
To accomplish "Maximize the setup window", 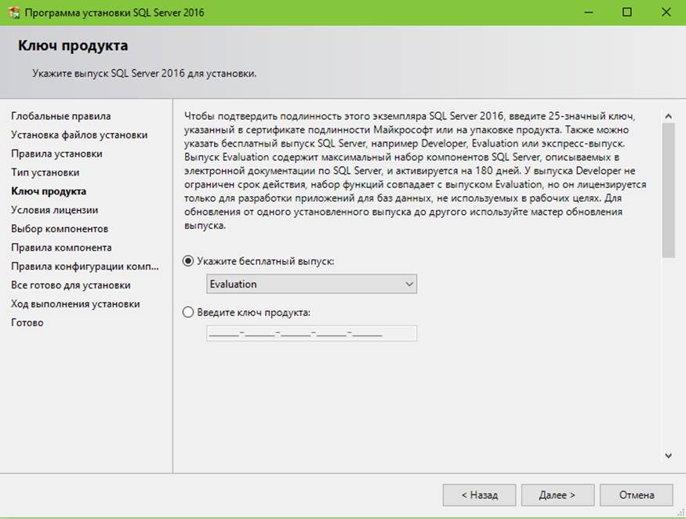I will coord(627,13).
